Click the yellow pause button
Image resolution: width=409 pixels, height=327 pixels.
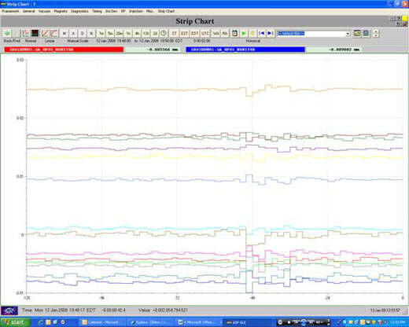coord(252,33)
